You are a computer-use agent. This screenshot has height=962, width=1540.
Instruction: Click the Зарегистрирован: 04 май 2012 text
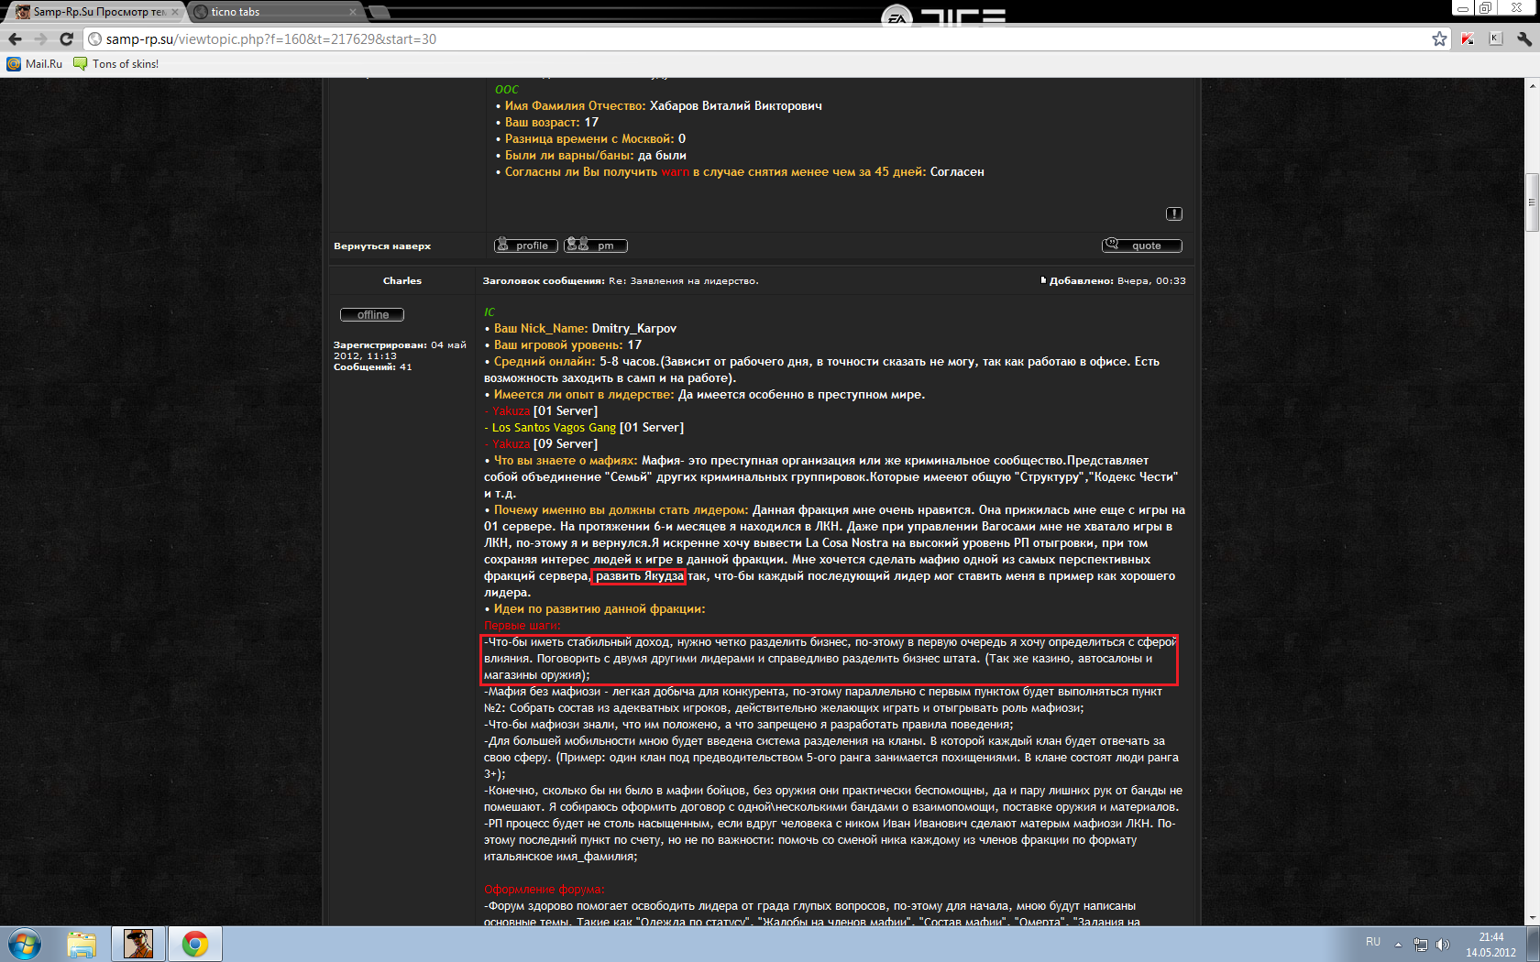400,350
